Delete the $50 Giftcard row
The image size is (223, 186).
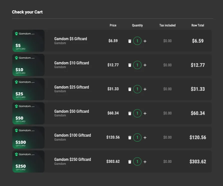(x=130, y=113)
